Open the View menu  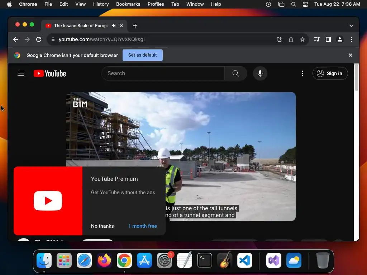click(x=81, y=4)
